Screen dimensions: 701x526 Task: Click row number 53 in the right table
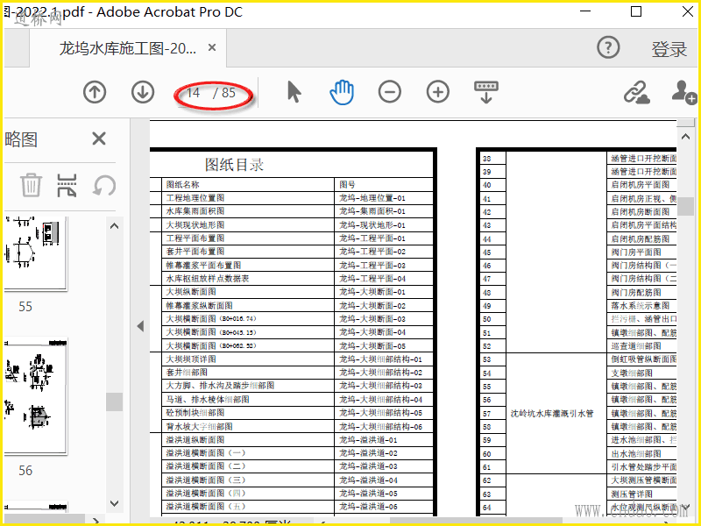point(487,359)
